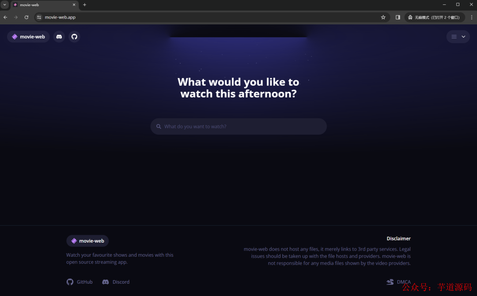Open the tab search dropdown arrow
Viewport: 477px width, 296px height.
4,5
